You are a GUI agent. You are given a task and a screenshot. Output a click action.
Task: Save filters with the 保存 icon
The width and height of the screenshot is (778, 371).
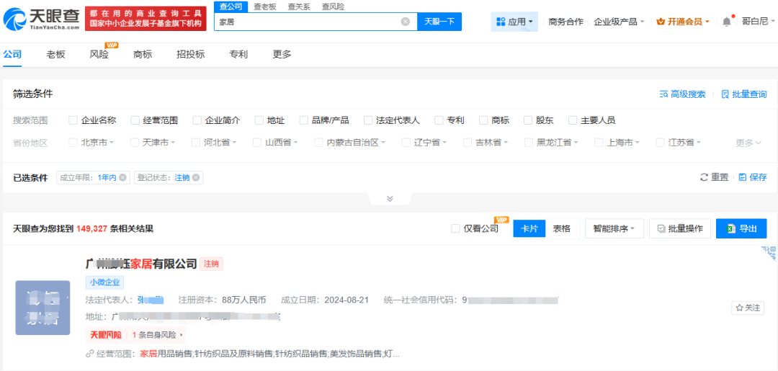(743, 177)
